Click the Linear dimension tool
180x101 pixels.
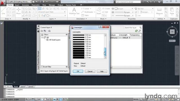[85, 9]
